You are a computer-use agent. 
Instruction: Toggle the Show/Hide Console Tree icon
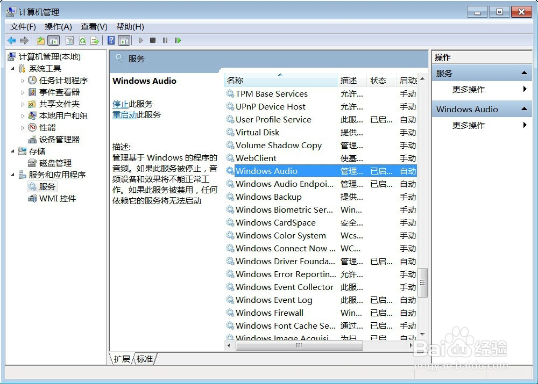[x=54, y=40]
